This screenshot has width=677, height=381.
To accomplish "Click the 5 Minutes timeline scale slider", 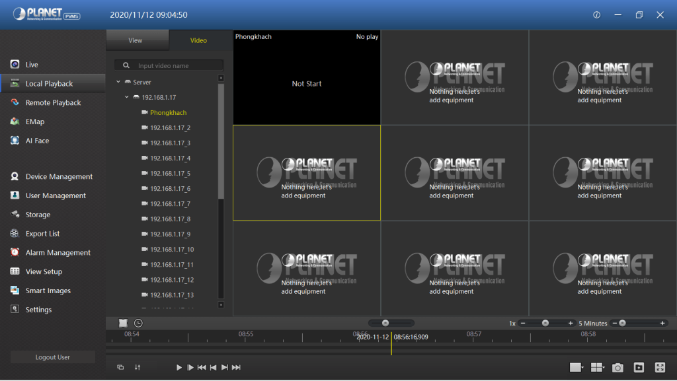I will pyautogui.click(x=623, y=323).
